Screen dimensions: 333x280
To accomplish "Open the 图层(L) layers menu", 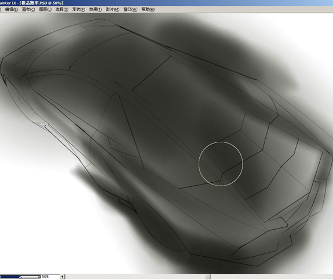I will pyautogui.click(x=45, y=9).
